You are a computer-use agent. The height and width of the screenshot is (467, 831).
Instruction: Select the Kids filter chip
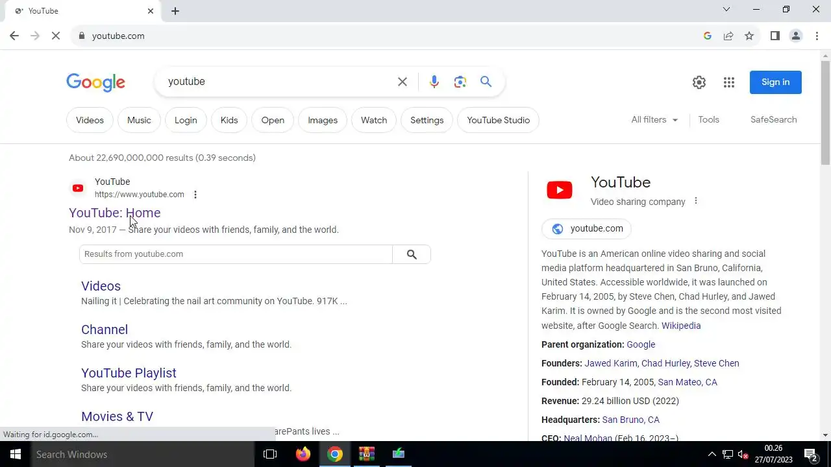(x=229, y=120)
